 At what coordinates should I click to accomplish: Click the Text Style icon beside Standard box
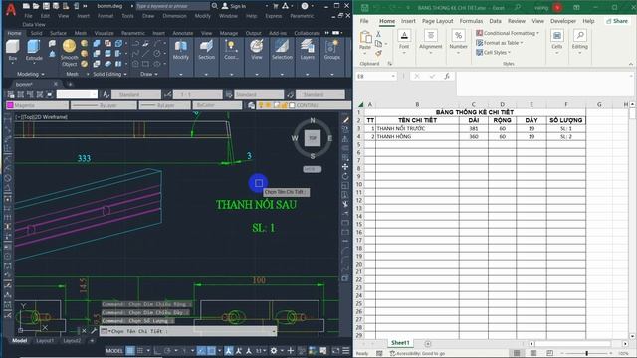click(x=106, y=95)
